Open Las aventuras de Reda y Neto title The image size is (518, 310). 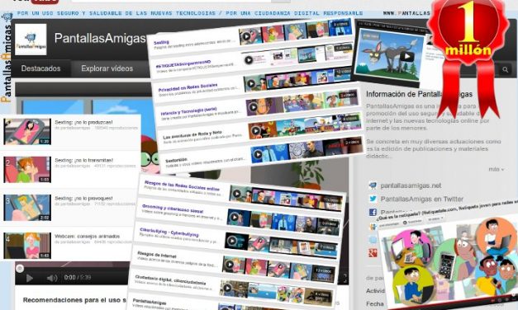tap(192, 134)
